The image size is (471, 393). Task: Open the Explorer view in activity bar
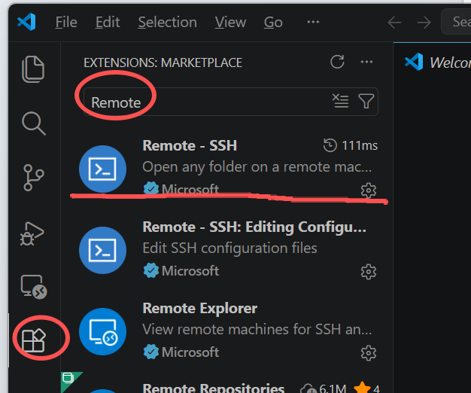coord(33,69)
